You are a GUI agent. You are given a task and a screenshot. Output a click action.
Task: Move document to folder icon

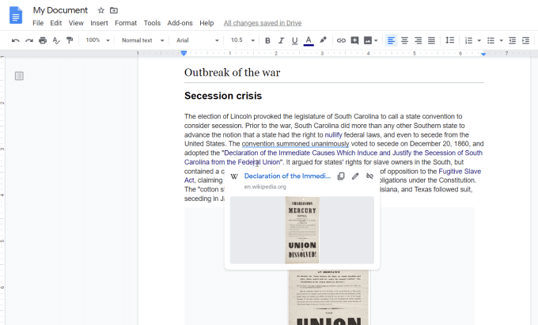coord(114,10)
